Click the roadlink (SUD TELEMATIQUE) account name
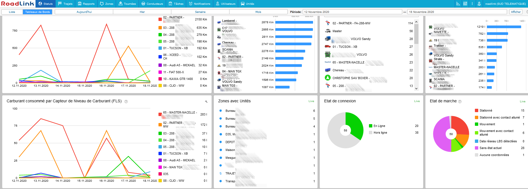 tap(505, 4)
